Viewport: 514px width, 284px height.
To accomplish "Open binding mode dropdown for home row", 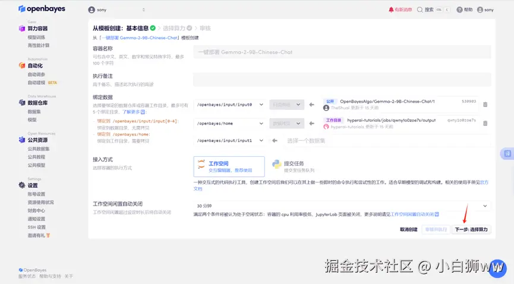I will tap(287, 124).
